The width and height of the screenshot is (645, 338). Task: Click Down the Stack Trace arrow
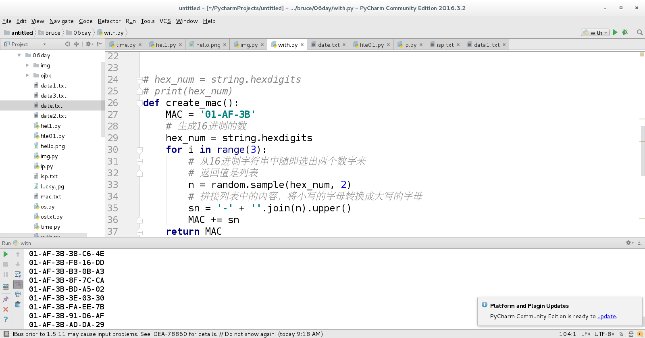tap(18, 264)
